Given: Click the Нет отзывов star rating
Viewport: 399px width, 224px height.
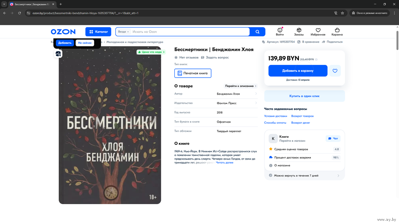Looking at the screenshot, I should (186, 58).
